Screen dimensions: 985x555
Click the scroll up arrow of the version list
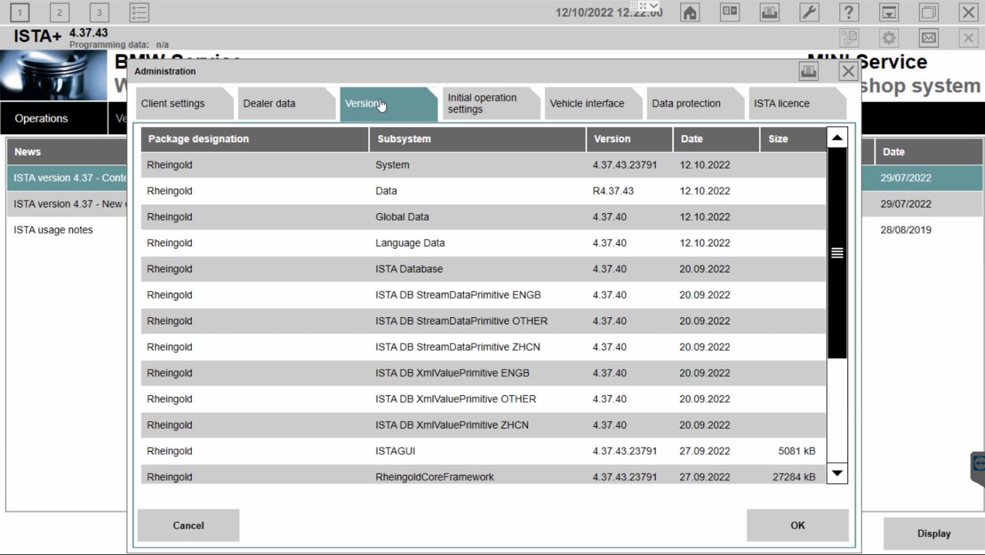click(837, 138)
